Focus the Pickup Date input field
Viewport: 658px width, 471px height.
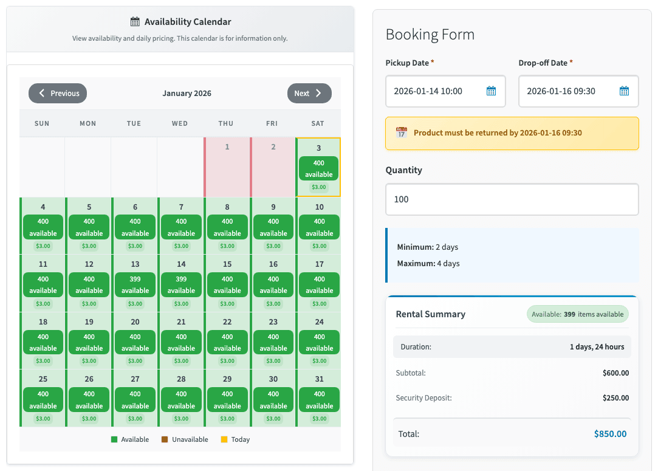pyautogui.click(x=434, y=91)
